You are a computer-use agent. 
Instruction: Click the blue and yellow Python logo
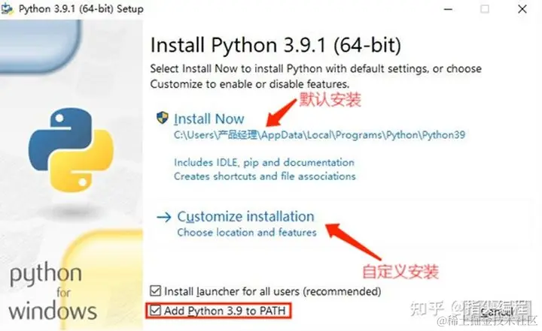(x=71, y=149)
